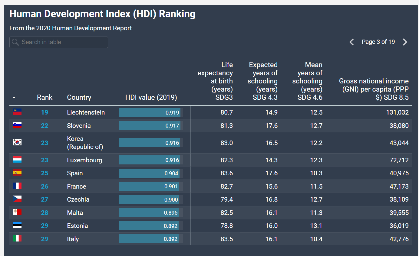
Task: Click the Liechtenstein flag icon
Action: tap(17, 112)
